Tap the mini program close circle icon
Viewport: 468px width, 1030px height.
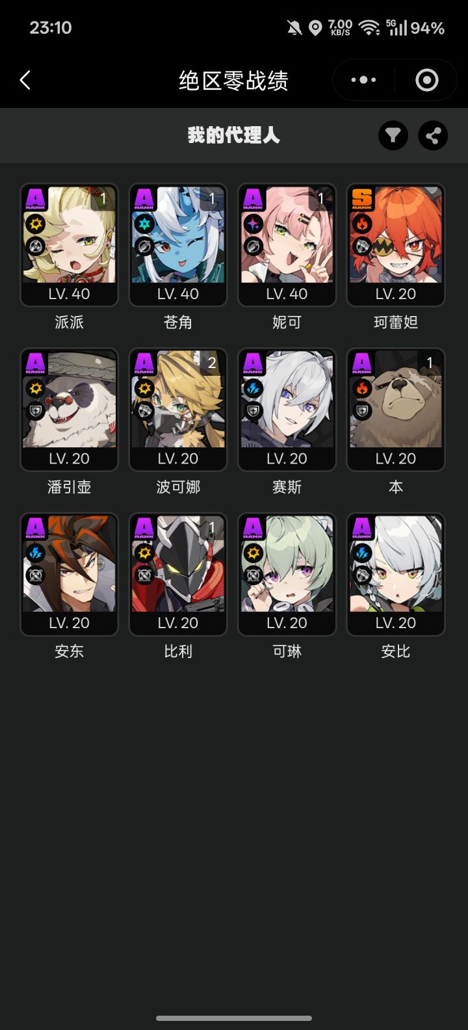tap(426, 80)
